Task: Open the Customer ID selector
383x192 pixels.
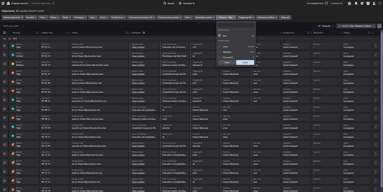Action: (x=338, y=3)
